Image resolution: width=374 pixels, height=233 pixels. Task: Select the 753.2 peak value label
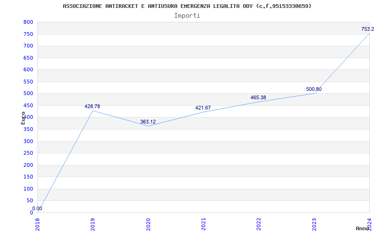367,29
